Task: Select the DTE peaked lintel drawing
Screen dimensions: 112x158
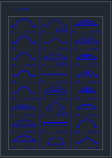Action: pyautogui.click(x=56, y=40)
